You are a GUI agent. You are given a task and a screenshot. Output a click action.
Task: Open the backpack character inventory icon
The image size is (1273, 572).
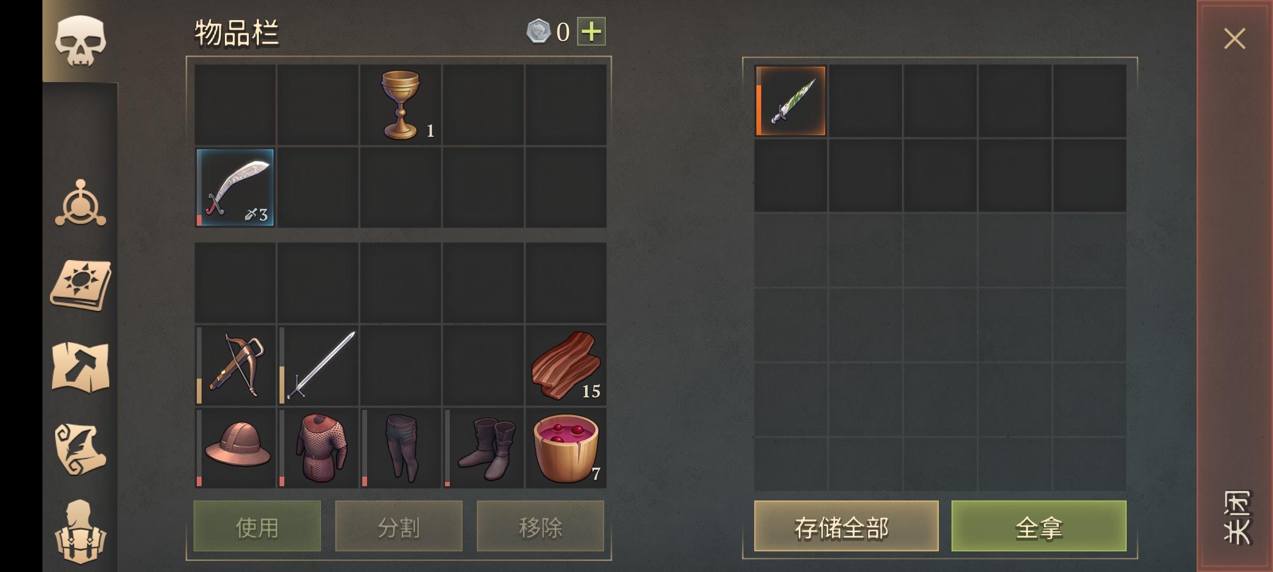pyautogui.click(x=81, y=531)
